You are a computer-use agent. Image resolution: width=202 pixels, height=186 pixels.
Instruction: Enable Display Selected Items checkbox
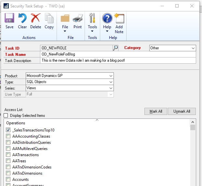tap(6, 116)
